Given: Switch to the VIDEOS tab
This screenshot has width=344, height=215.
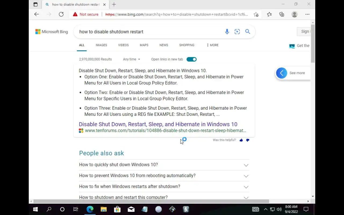Looking at the screenshot, I should [x=123, y=45].
